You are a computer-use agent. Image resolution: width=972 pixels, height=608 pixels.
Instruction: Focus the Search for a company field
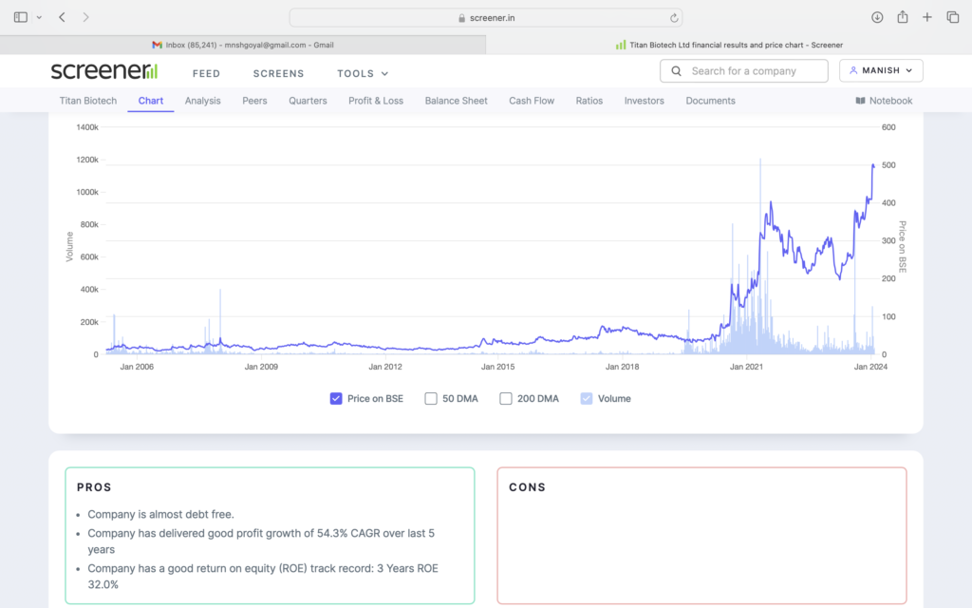tap(744, 71)
